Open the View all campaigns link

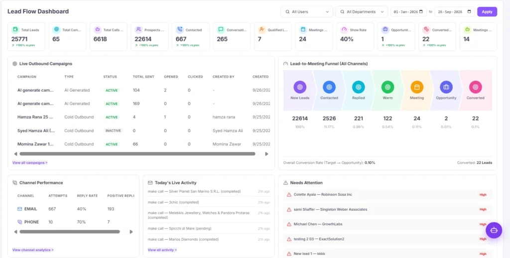click(30, 163)
